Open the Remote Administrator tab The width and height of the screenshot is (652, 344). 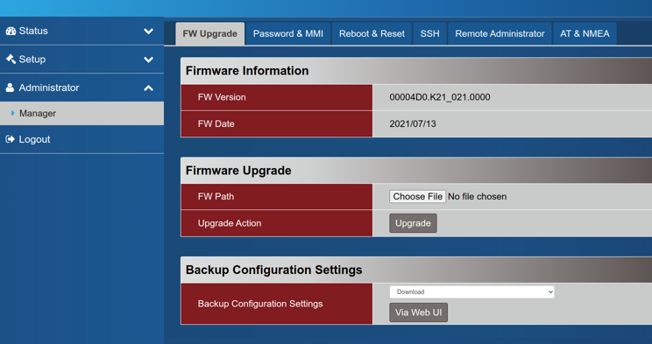[500, 33]
